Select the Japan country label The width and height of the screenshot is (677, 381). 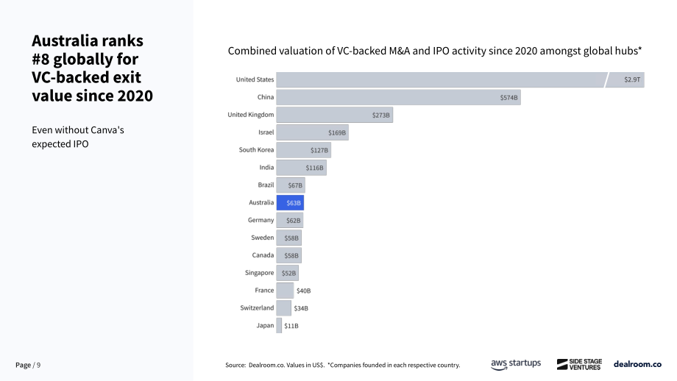point(265,325)
